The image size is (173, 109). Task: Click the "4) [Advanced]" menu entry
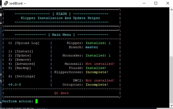coord(22,64)
